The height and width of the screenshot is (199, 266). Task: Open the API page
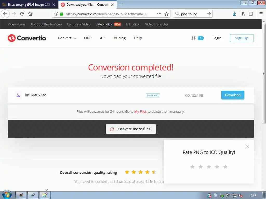103,38
